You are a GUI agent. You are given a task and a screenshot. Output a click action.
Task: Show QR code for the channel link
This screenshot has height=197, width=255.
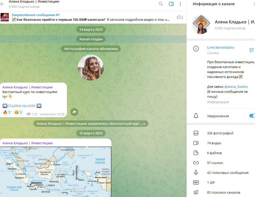pyautogui.click(x=251, y=50)
